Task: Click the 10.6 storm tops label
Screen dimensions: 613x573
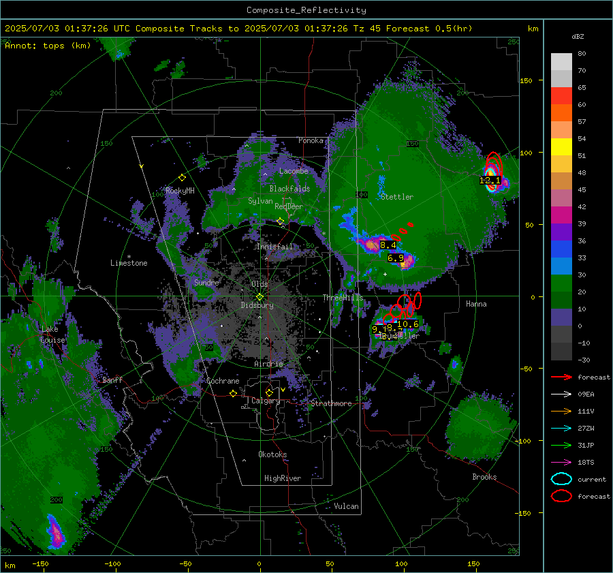Action: (x=408, y=324)
